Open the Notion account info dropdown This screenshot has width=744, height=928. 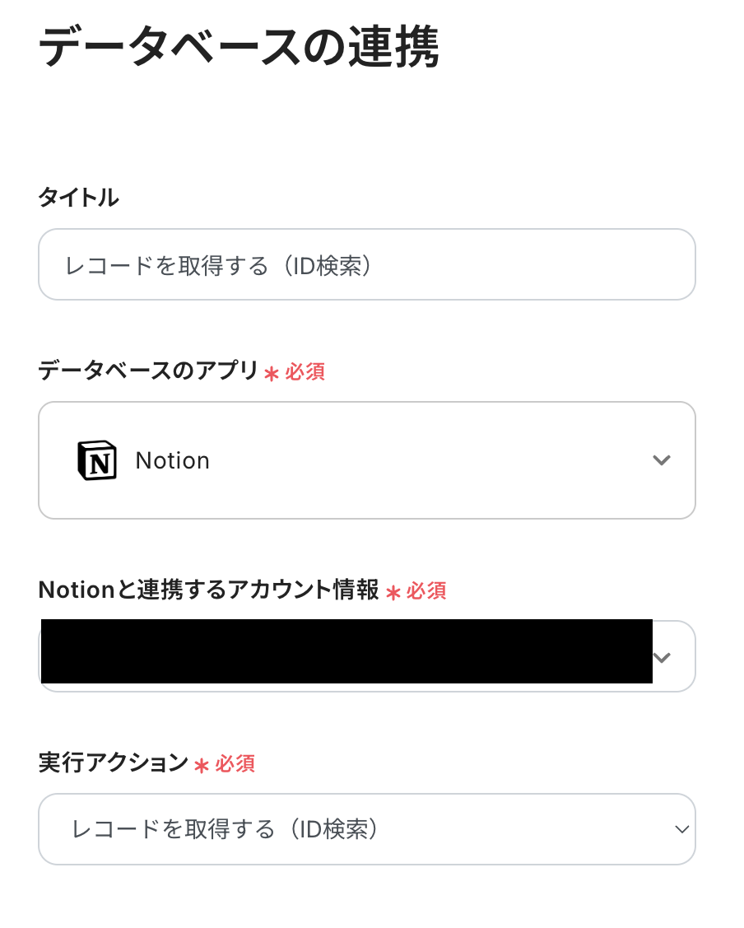(x=366, y=657)
